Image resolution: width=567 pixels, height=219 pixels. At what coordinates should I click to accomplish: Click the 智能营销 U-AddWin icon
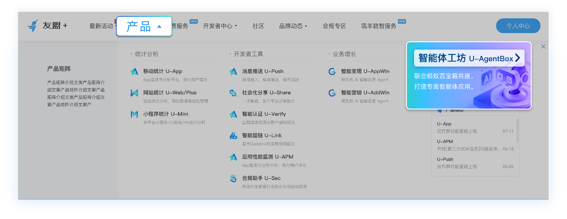(x=332, y=93)
